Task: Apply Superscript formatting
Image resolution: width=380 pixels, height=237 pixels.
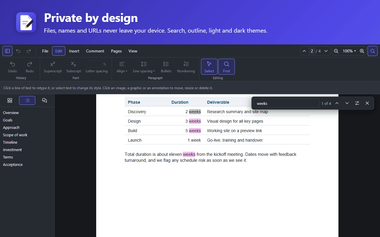Action: 53,67
